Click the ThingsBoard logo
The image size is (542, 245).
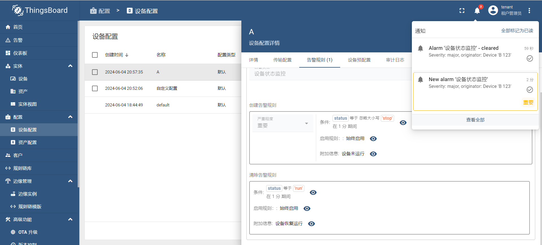click(x=40, y=10)
